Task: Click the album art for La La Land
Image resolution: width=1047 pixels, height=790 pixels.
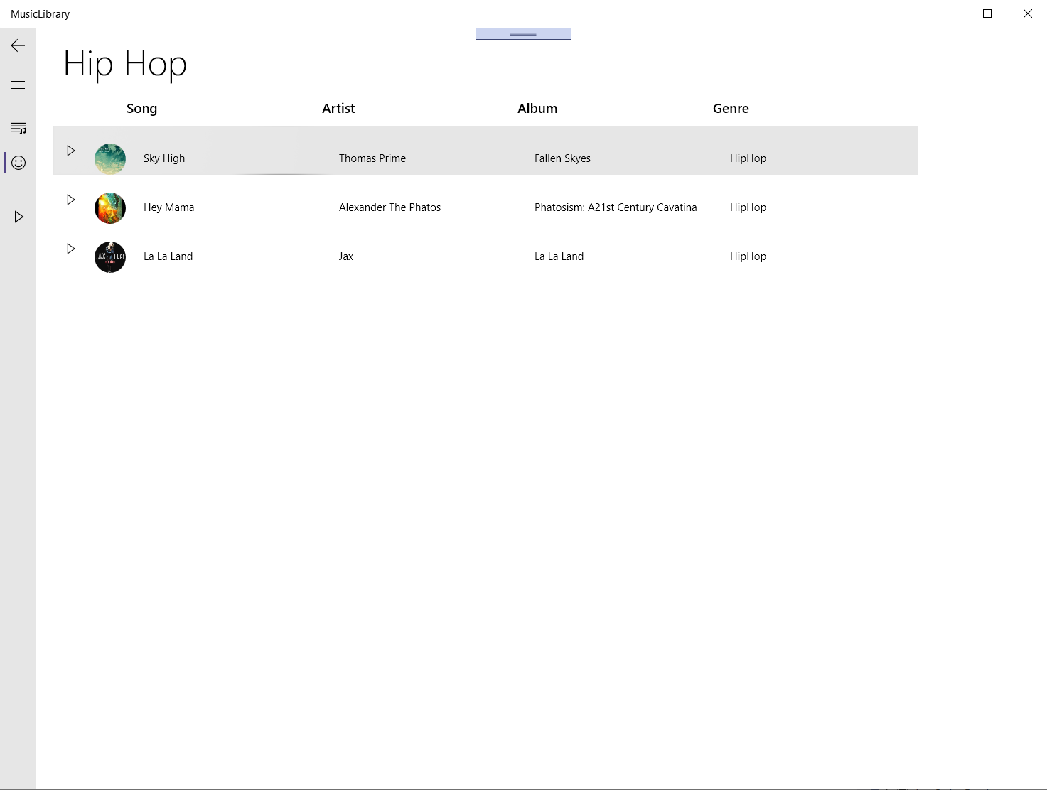Action: point(109,257)
